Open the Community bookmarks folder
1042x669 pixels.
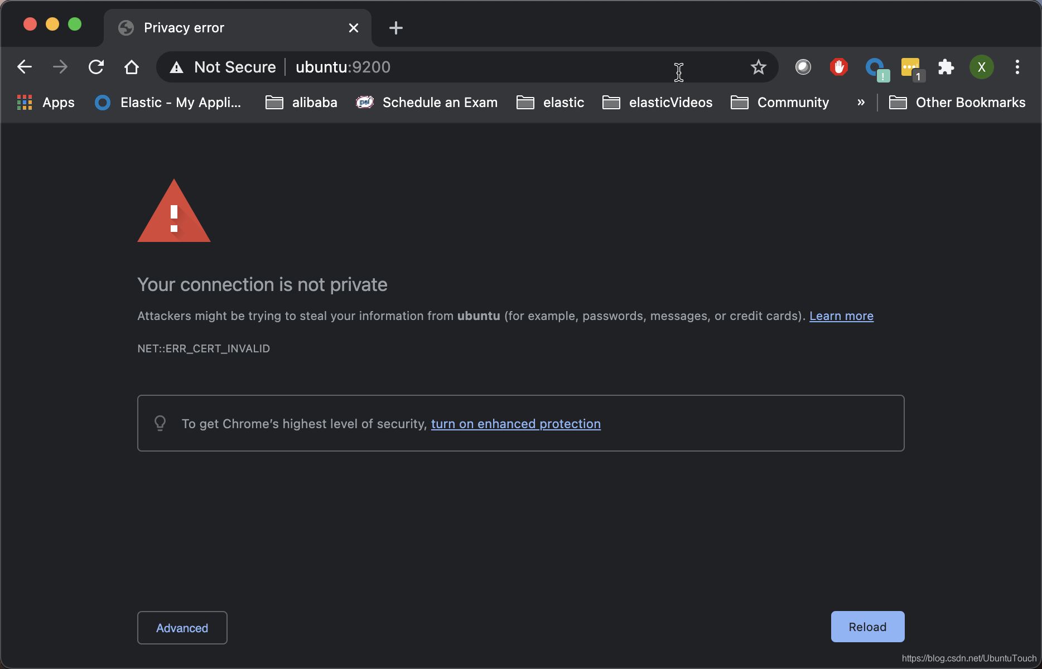(780, 103)
